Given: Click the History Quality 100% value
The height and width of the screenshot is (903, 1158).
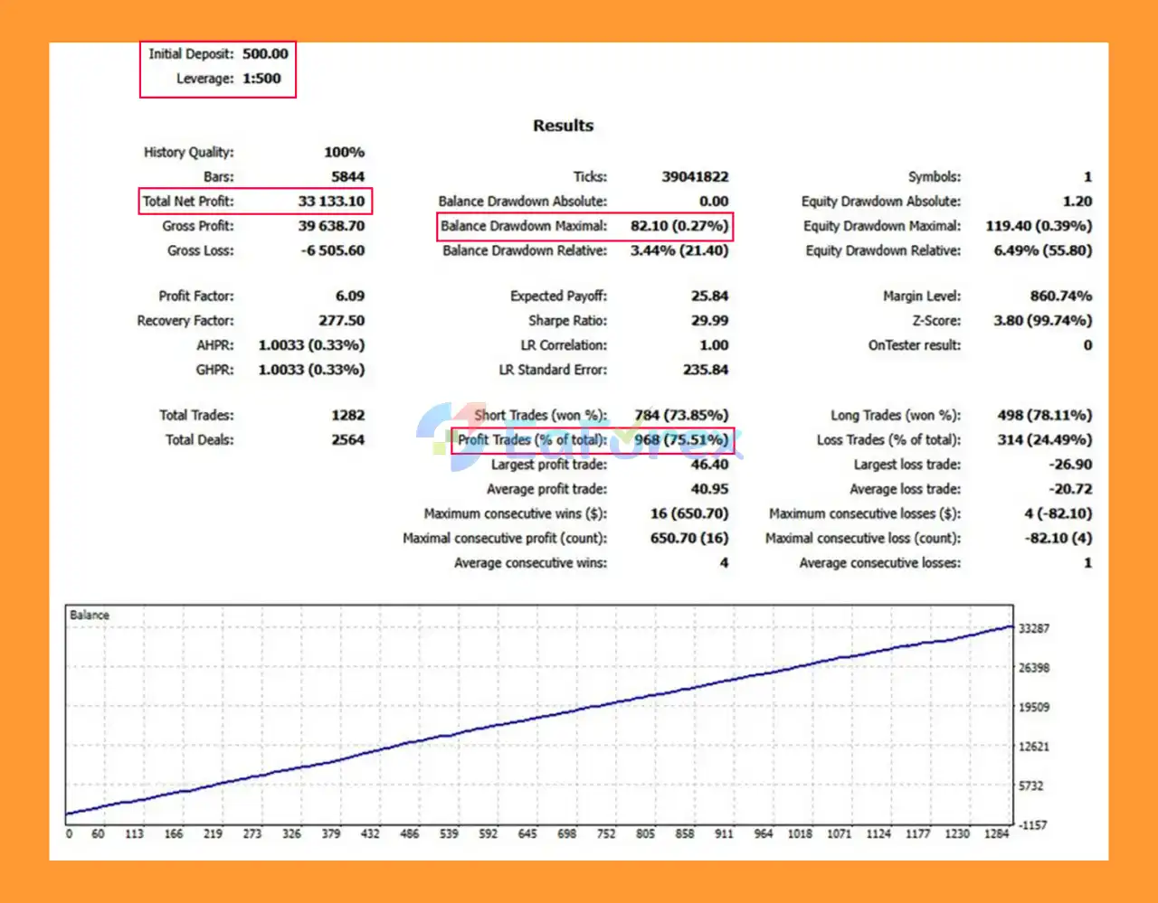Looking at the screenshot, I should pyautogui.click(x=344, y=153).
